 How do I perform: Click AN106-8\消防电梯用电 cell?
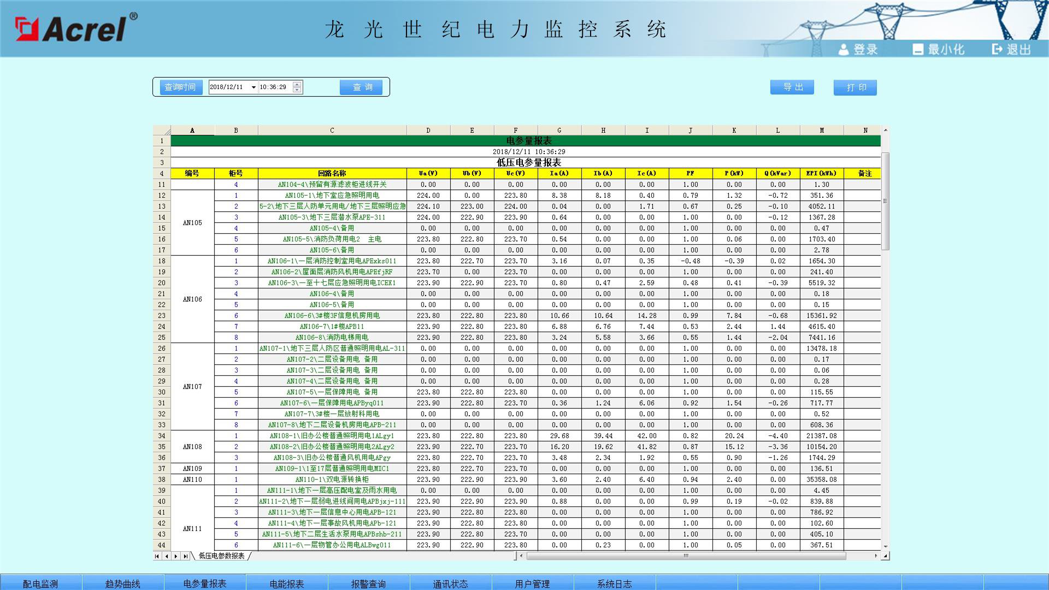pos(332,338)
